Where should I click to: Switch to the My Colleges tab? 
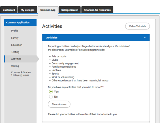click(27, 10)
